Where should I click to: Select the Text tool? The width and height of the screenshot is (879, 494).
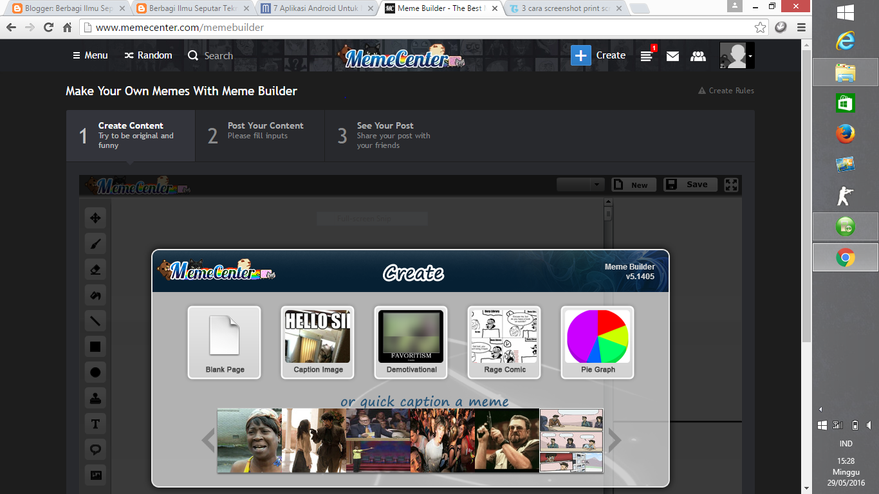point(95,424)
